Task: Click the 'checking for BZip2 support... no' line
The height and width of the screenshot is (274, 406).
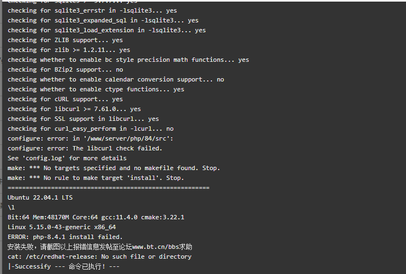Action: [65, 69]
